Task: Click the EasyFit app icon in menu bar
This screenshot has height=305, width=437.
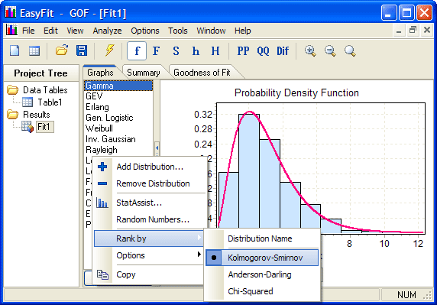Action: click(11, 30)
